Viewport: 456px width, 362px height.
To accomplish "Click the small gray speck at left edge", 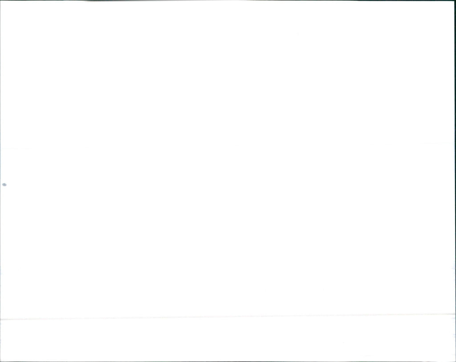I will tap(4, 185).
